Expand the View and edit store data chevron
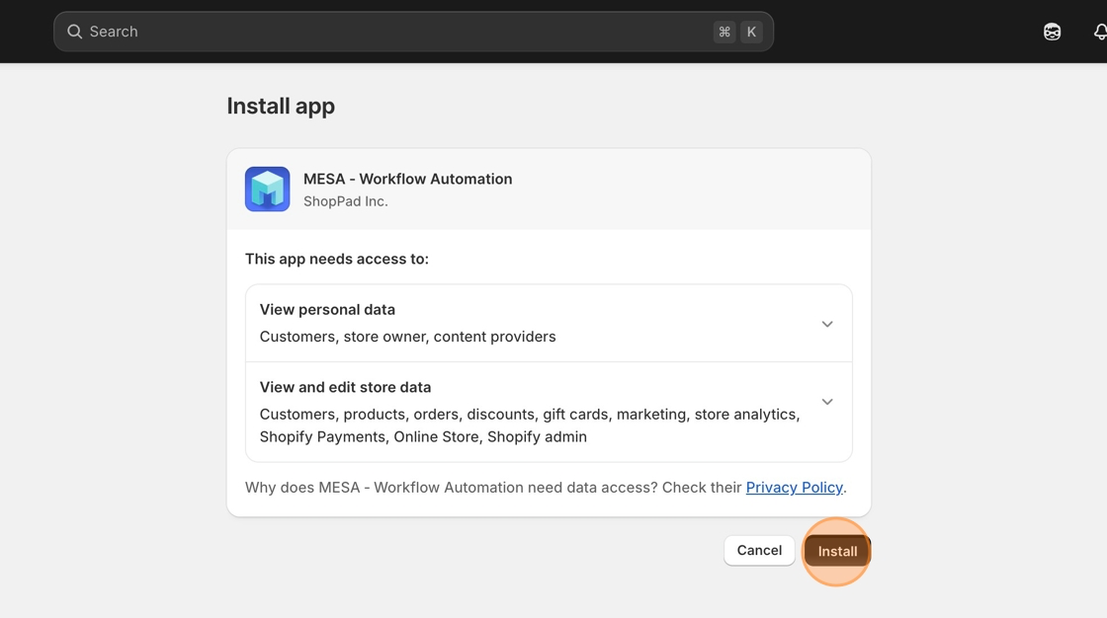This screenshot has width=1107, height=618. (827, 402)
